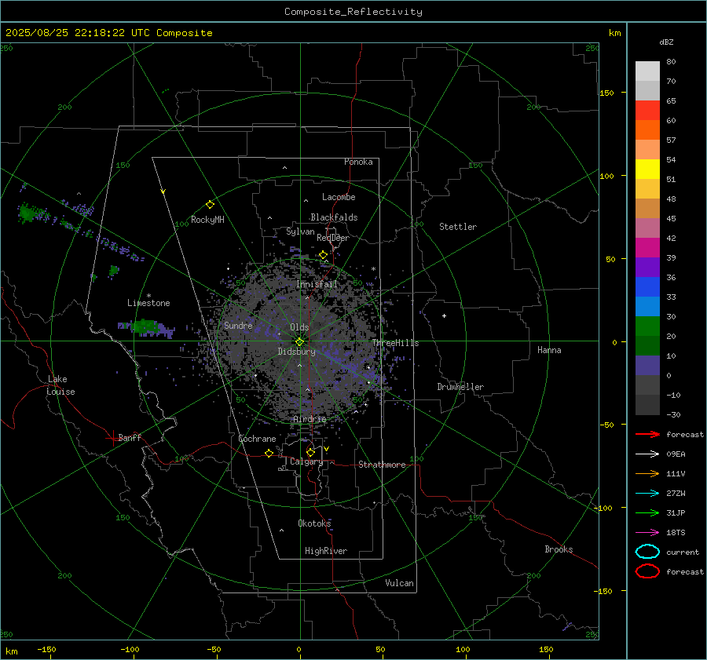
Task: Click the 2025/08/25 22:18:22 UTC Composite timestamp
Action: pos(108,33)
